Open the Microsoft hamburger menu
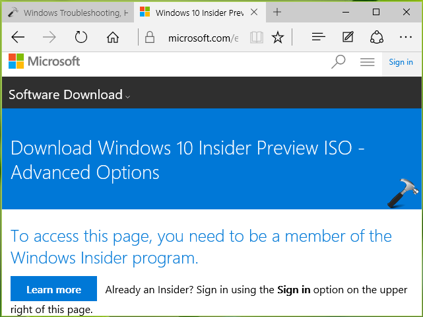This screenshot has width=423, height=317. (x=367, y=62)
